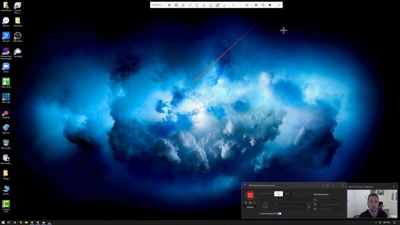The image size is (400, 225).
Task: Select the This PC desktop icon
Action: [x=6, y=190]
